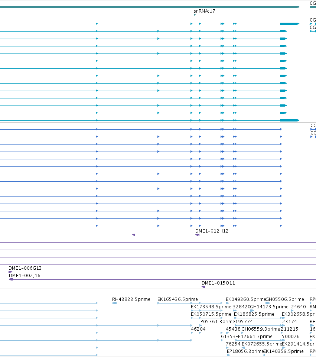This screenshot has height=357, width=316.
Task: Select the GH06559.3prime EST arrow glyph
Action: click(x=242, y=333)
